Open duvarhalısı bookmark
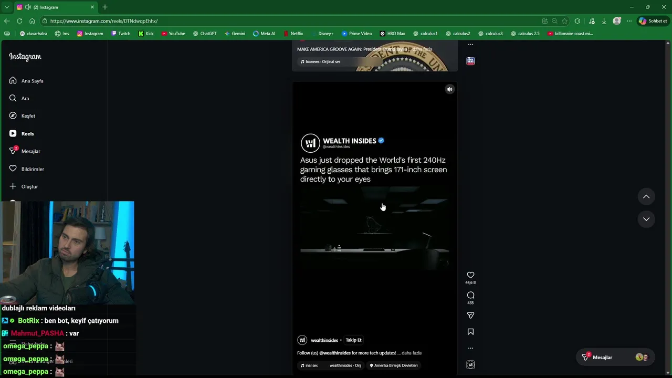Screen dimensions: 672x378 click(x=34, y=34)
